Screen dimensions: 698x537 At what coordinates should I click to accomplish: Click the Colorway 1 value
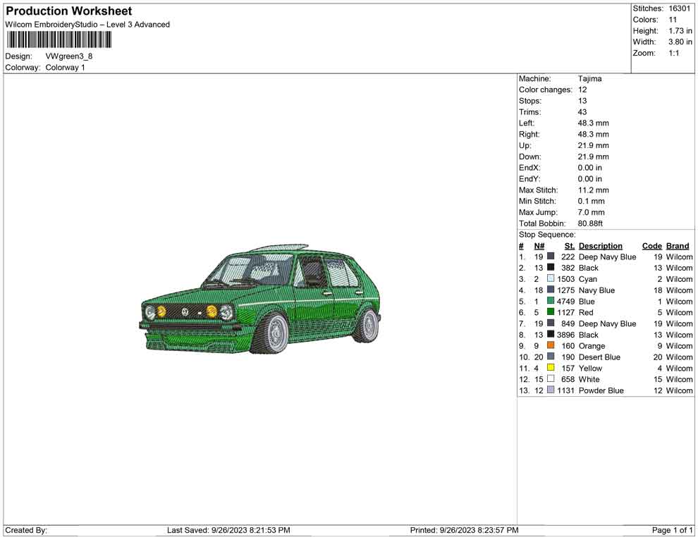(x=65, y=68)
